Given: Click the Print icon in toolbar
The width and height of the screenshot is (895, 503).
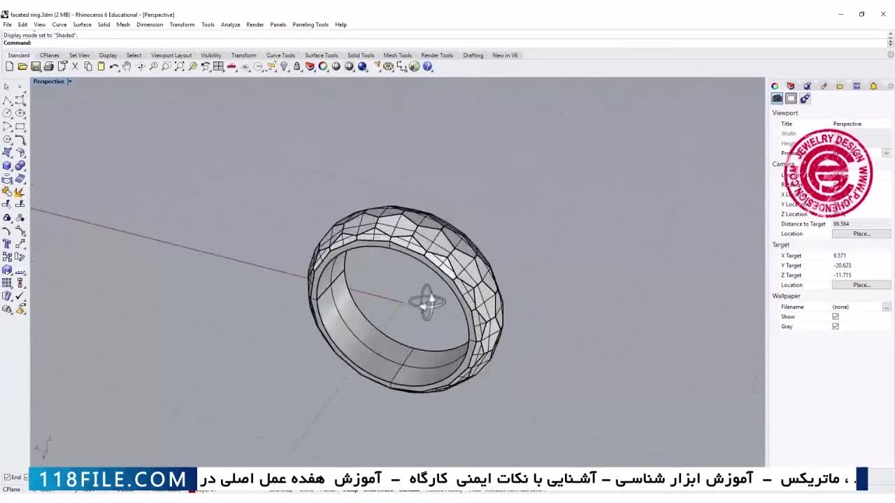Looking at the screenshot, I should point(49,66).
